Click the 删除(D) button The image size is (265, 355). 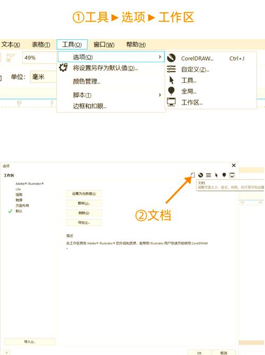[x=84, y=213]
